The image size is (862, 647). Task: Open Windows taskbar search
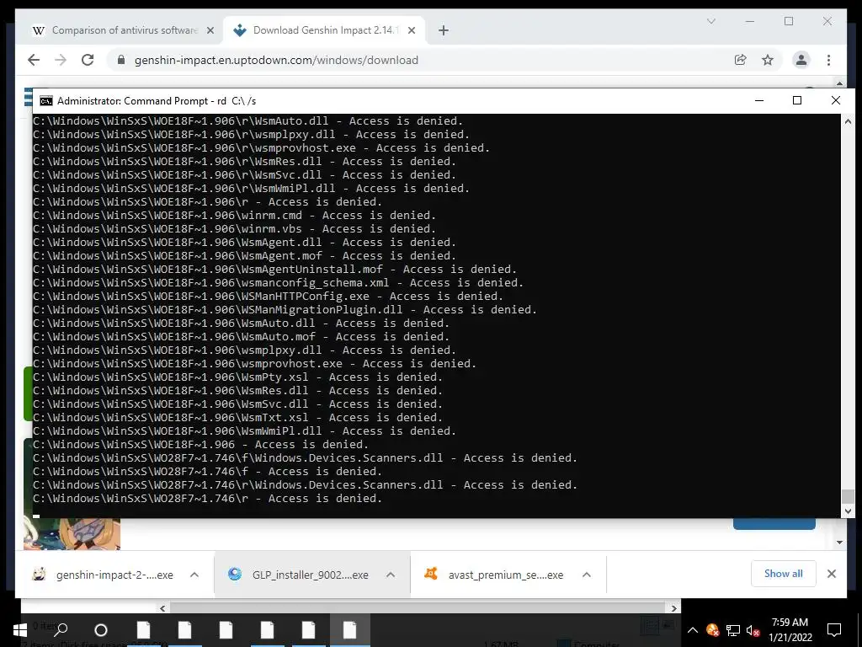(61, 630)
